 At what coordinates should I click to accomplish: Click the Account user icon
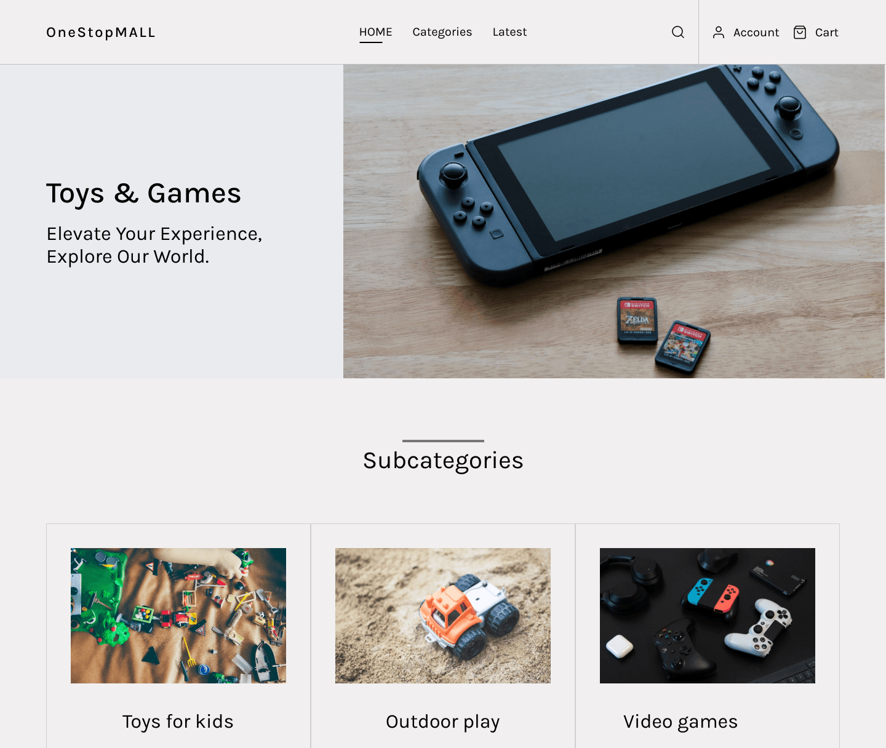718,33
